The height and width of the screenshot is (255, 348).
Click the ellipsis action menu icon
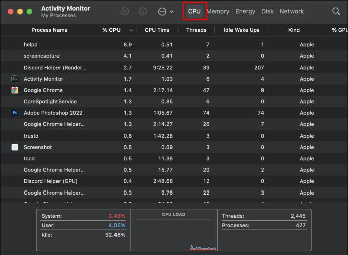pos(162,11)
